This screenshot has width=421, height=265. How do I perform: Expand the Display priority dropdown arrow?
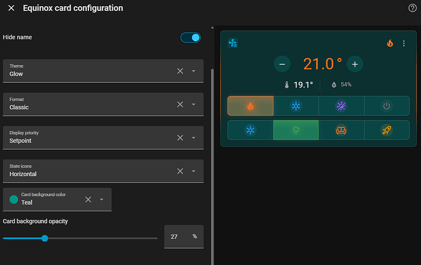193,138
